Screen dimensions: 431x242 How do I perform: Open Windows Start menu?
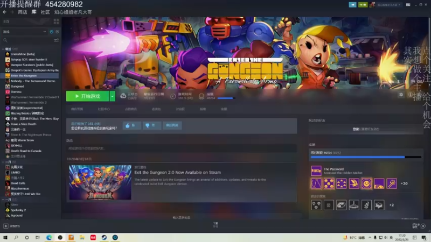[5, 238]
